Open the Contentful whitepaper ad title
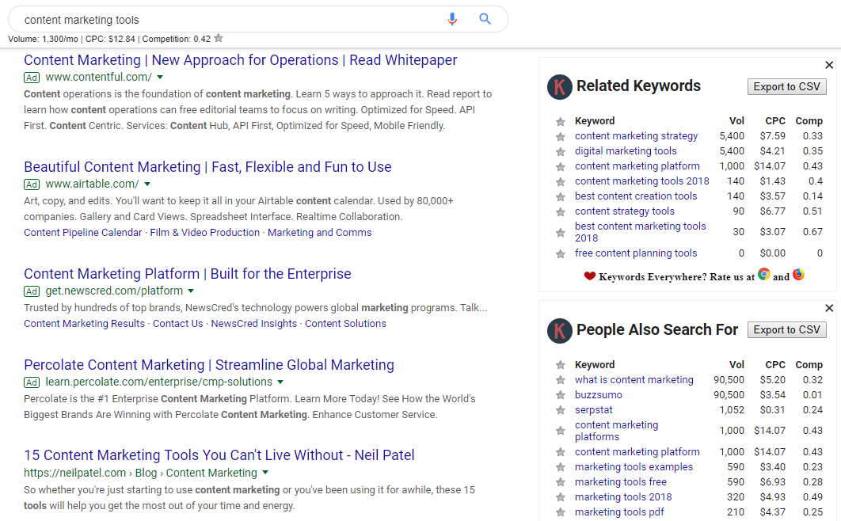Viewport: 841px width, 521px height. pos(240,60)
